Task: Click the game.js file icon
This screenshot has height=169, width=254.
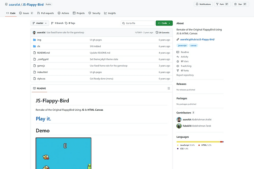Action: (34, 66)
